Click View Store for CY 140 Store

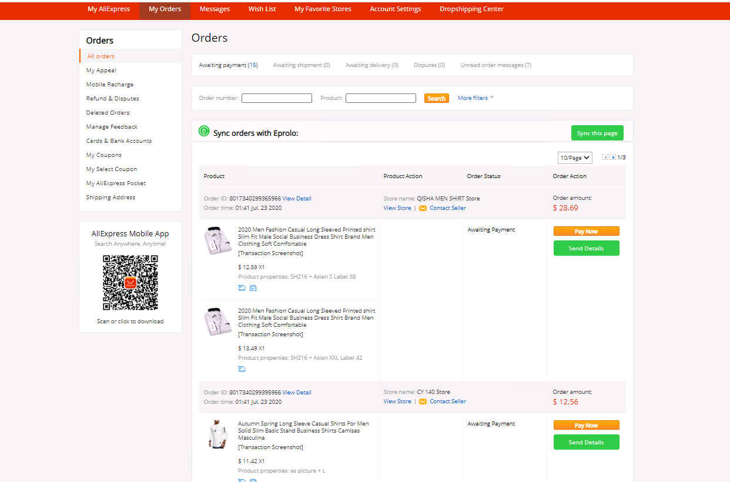point(397,401)
